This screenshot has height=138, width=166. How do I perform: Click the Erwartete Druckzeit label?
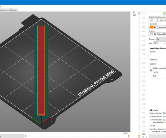click(158, 129)
